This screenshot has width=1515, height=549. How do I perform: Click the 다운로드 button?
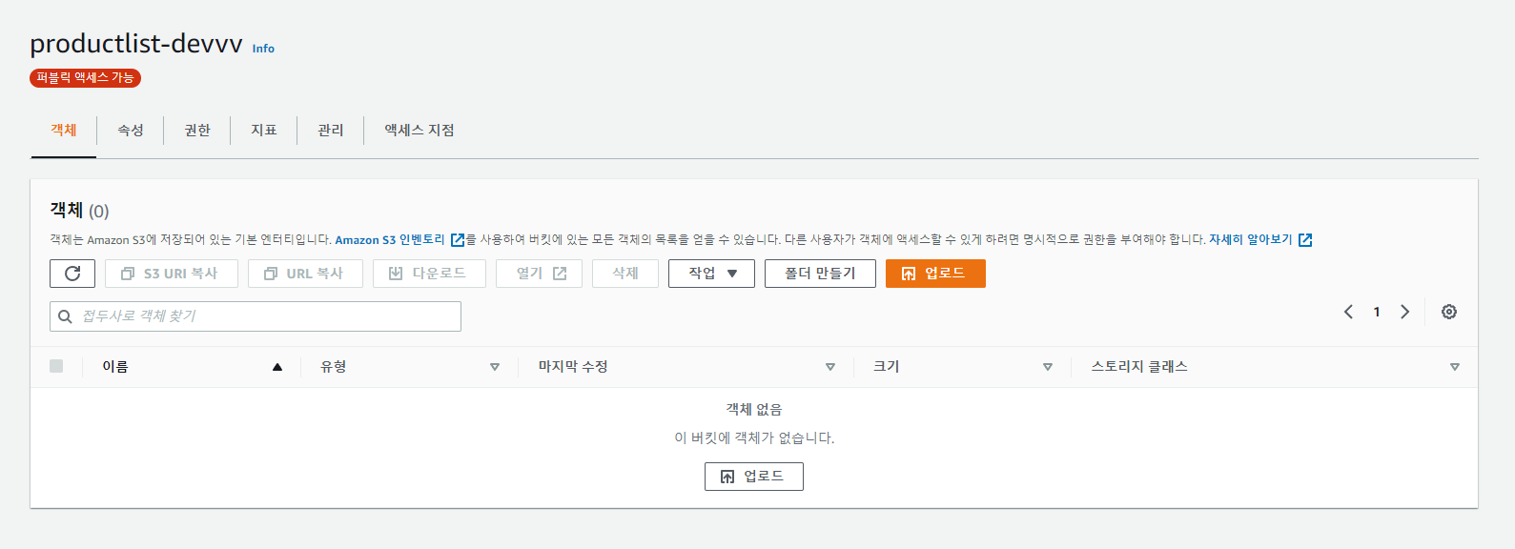tap(429, 274)
